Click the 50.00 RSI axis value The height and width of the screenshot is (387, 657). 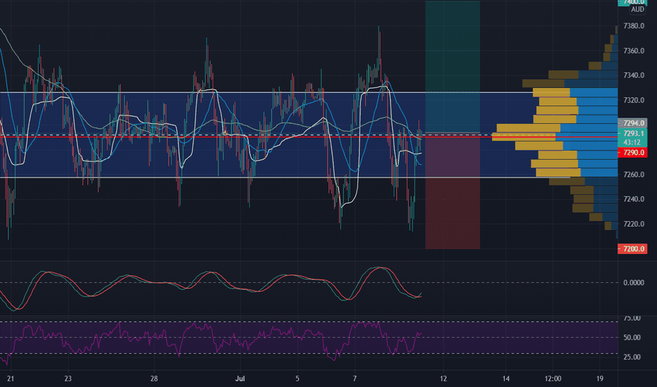(632, 337)
